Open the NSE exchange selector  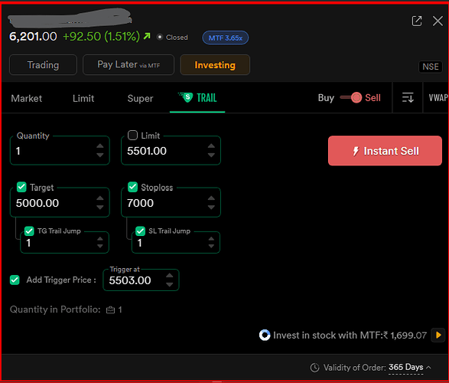pyautogui.click(x=431, y=67)
